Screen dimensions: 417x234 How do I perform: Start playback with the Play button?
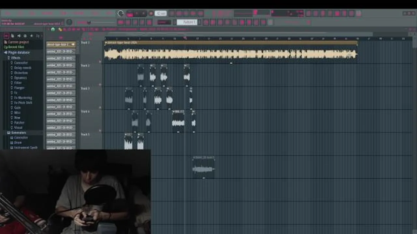coord(137,13)
